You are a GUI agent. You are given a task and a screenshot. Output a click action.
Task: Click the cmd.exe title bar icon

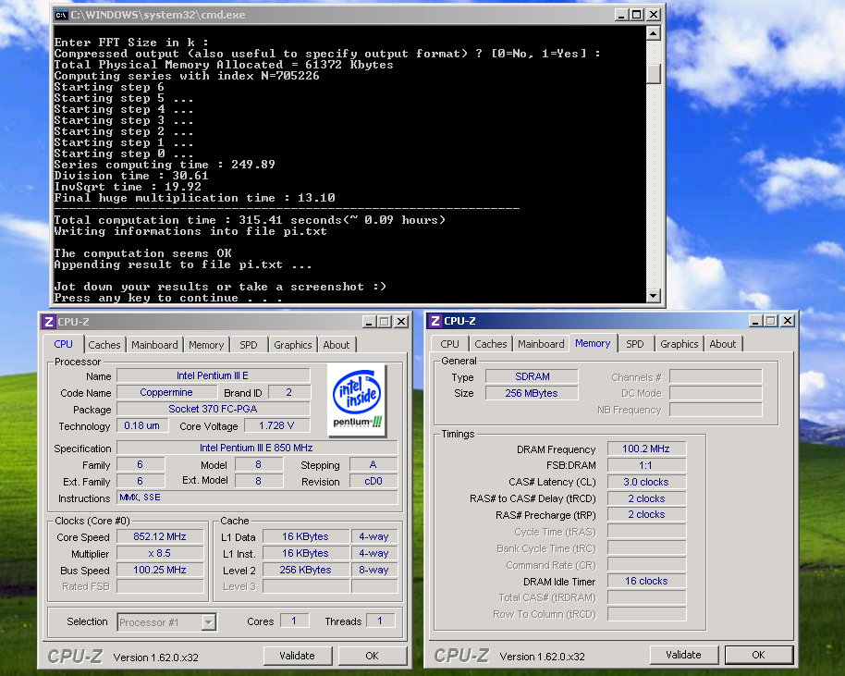61,15
